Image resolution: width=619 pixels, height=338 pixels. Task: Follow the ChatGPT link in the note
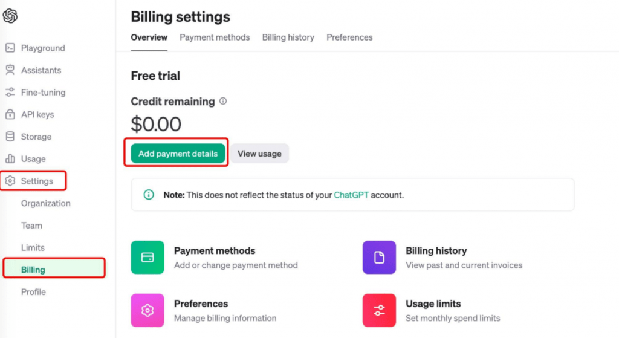coord(351,195)
